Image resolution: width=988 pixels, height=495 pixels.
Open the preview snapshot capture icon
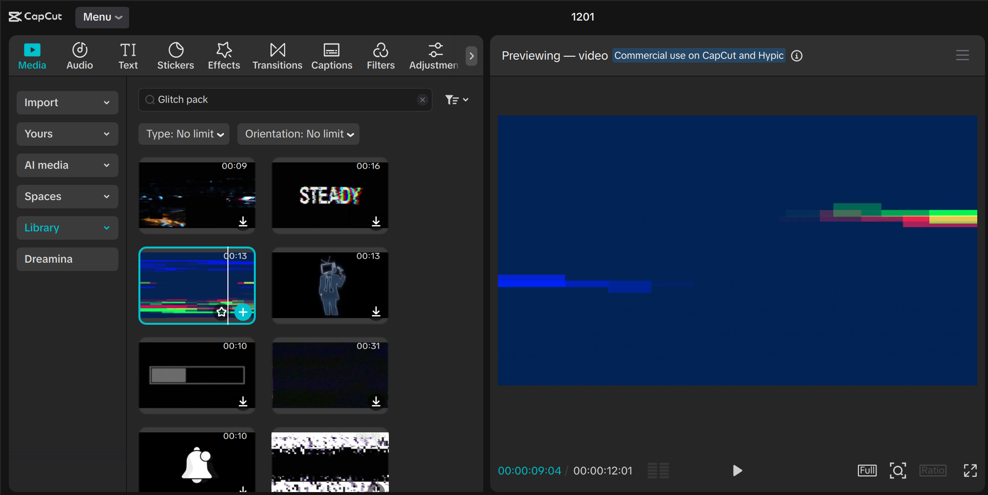pyautogui.click(x=898, y=470)
